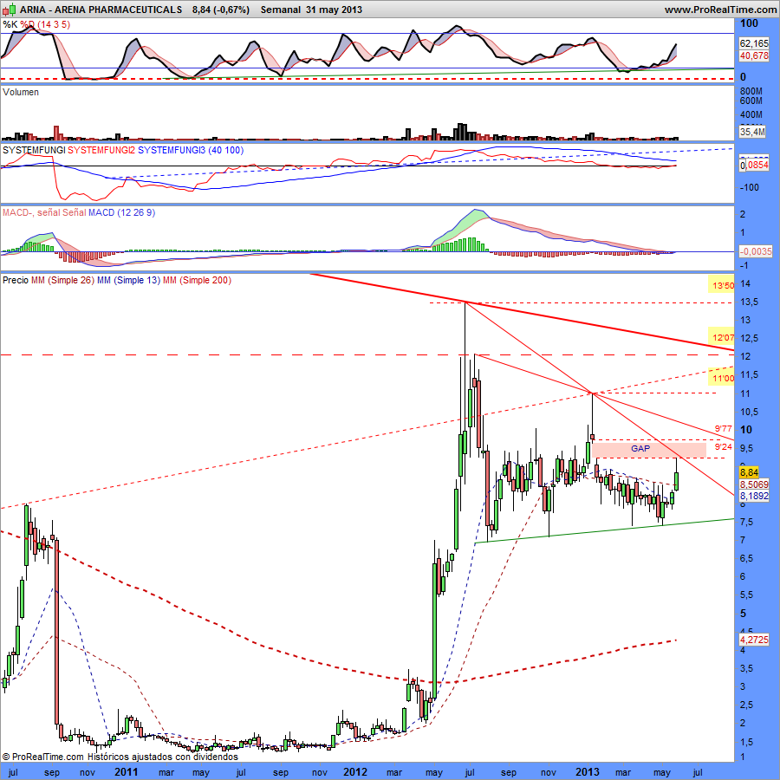Click the MM (Simple 26) label
Image resolution: width=780 pixels, height=780 pixels.
pyautogui.click(x=62, y=280)
